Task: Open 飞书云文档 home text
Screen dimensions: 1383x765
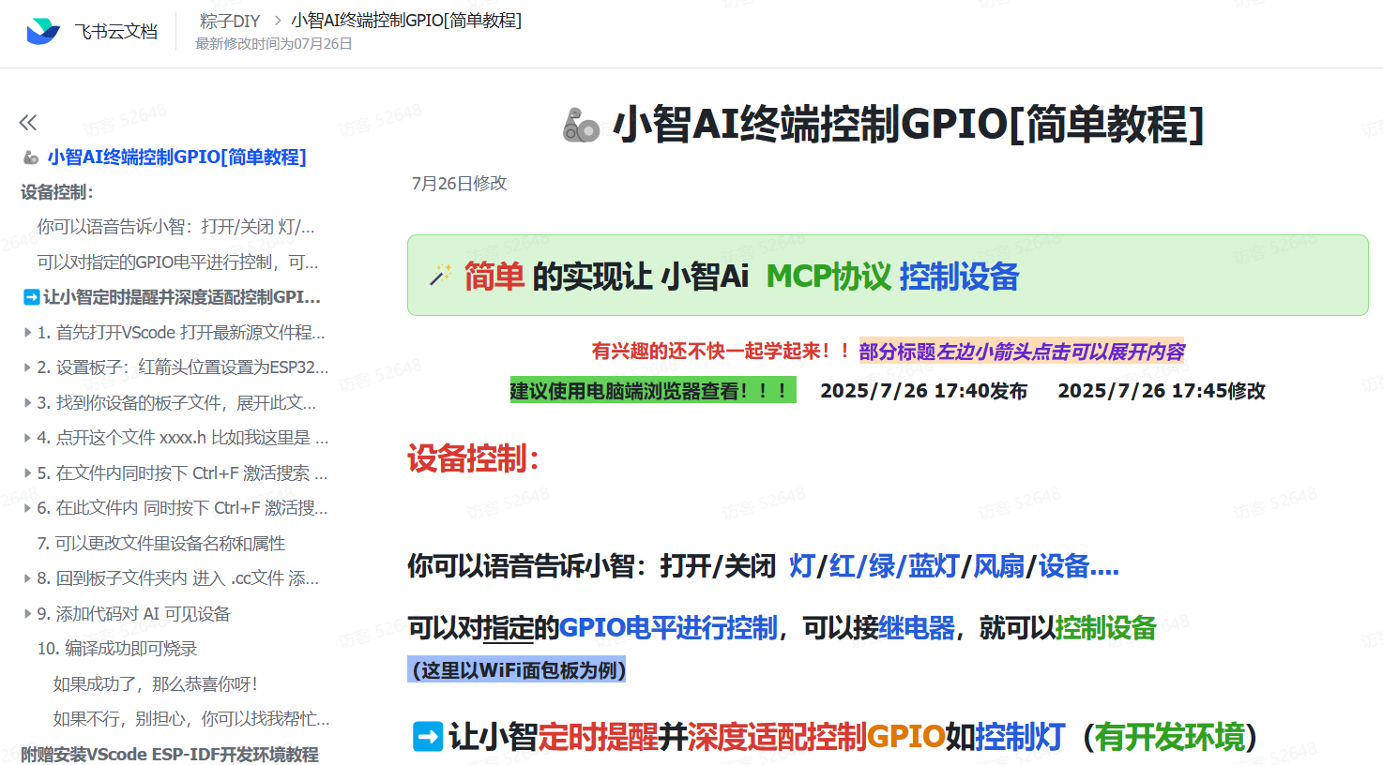Action: (x=116, y=32)
